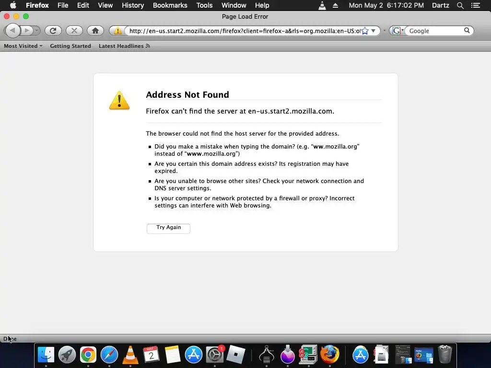Open the Firefox application menu
The image size is (491, 368).
pyautogui.click(x=37, y=5)
